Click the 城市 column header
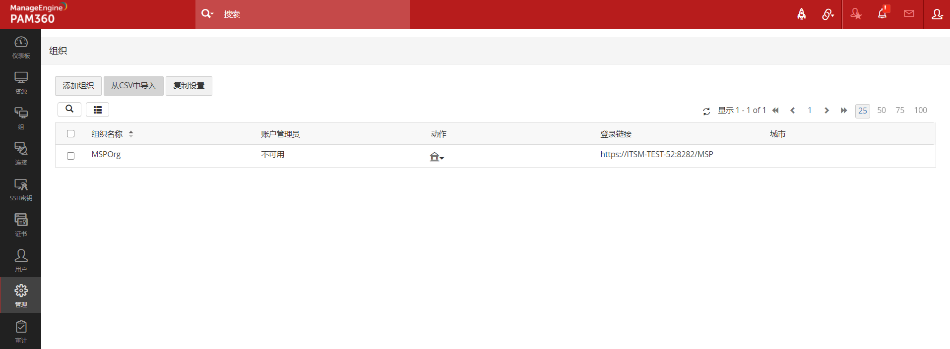Viewport: 950px width, 349px height. click(x=778, y=134)
